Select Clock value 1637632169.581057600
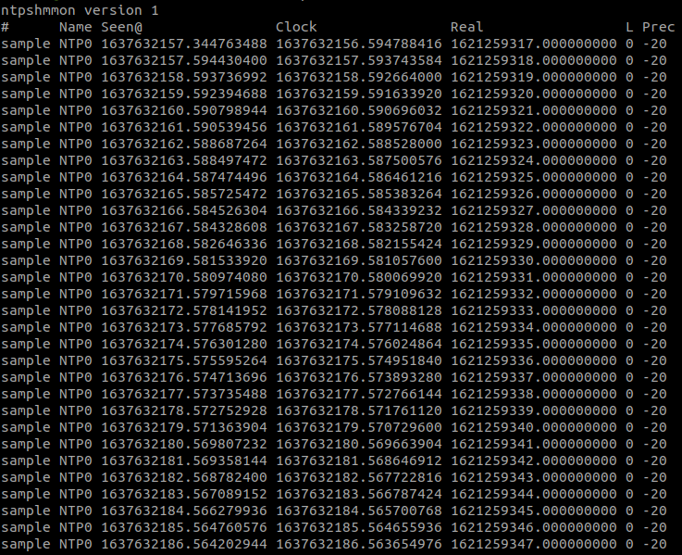Image resolution: width=682 pixels, height=555 pixels. [x=359, y=260]
